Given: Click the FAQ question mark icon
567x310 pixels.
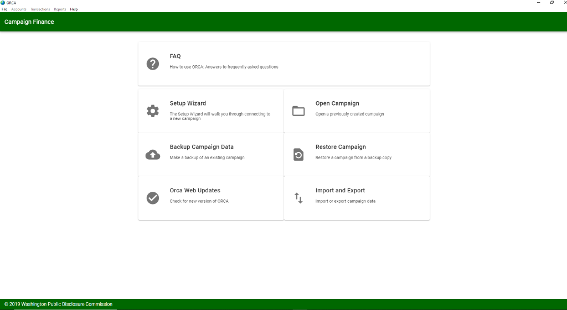Looking at the screenshot, I should click(x=153, y=64).
